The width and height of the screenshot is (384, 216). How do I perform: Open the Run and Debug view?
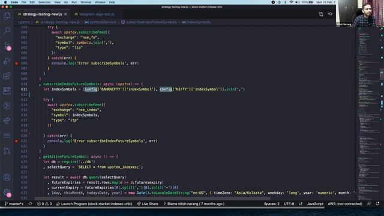(x=7, y=61)
